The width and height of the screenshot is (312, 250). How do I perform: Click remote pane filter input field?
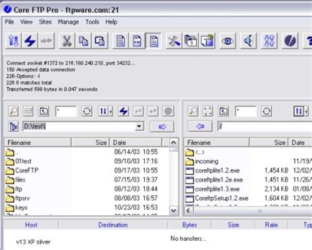coord(246,112)
